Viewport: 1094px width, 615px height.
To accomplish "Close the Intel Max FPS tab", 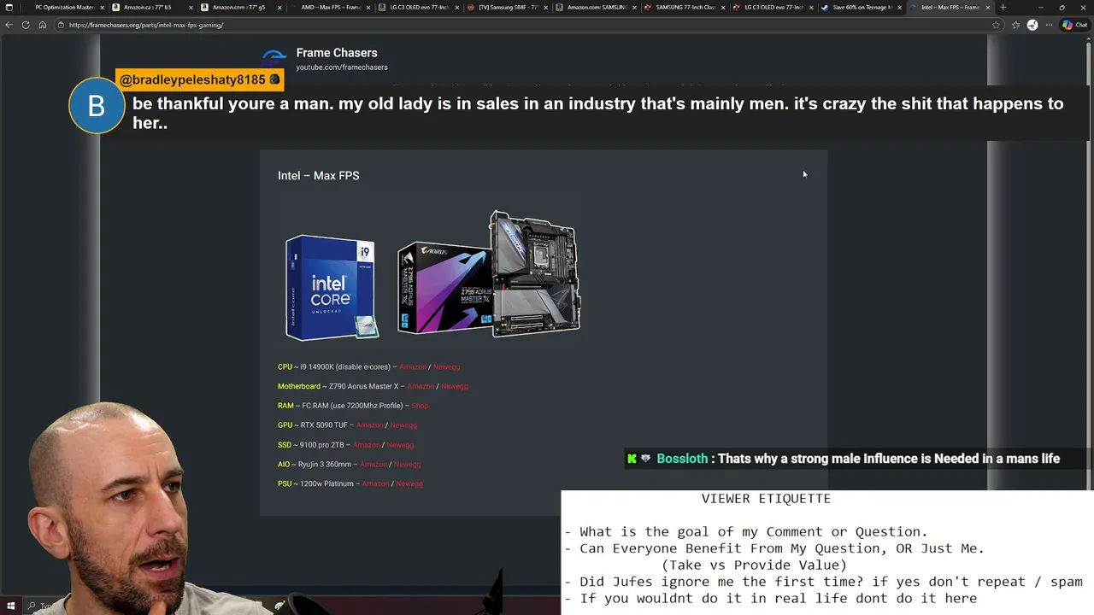I will point(988,8).
